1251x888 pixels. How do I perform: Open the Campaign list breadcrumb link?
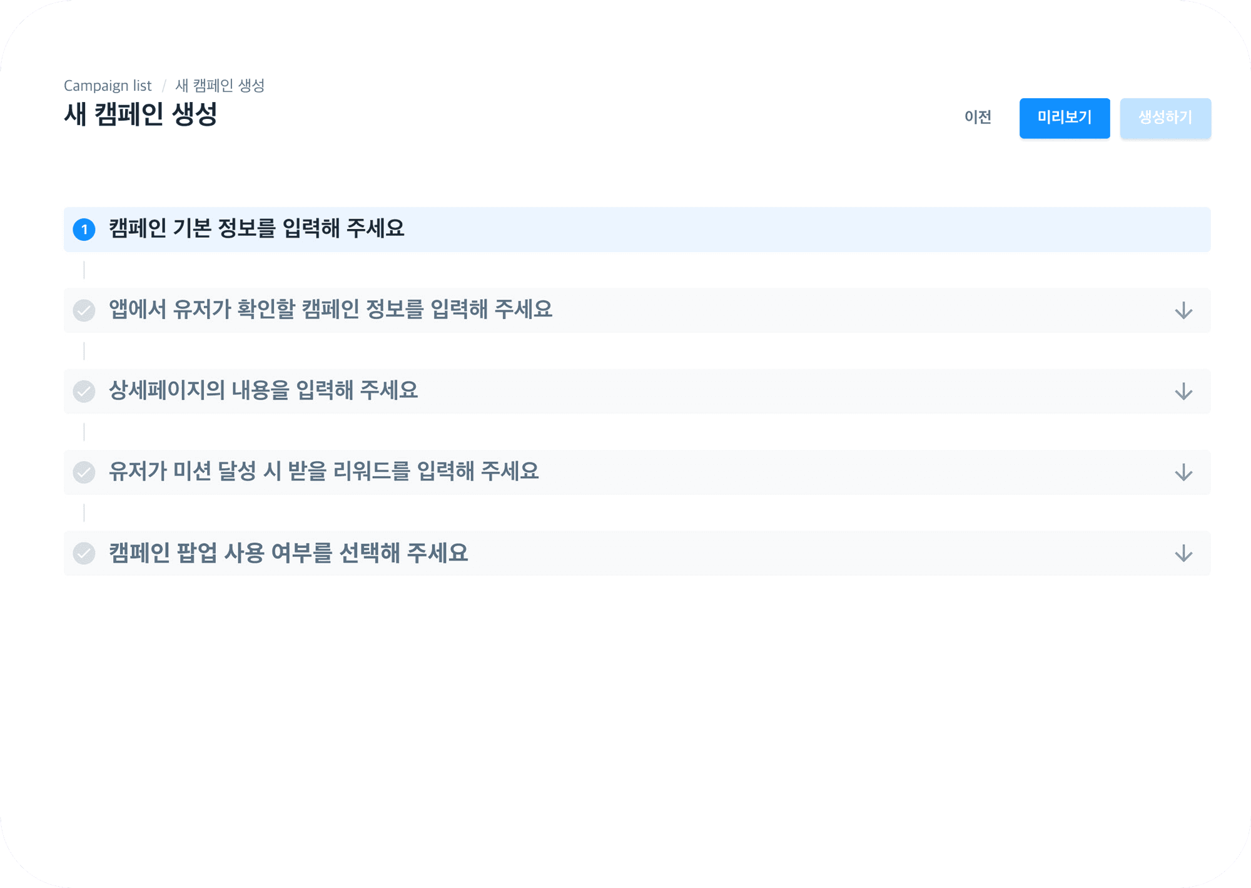[x=107, y=85]
